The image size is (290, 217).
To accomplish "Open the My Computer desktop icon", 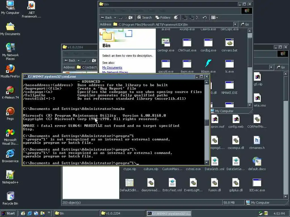I will point(10,7).
